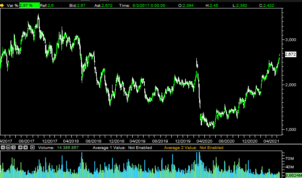The height and width of the screenshot is (178, 302).
Task: Open Volume indicator settings gear
Action: [x=32, y=148]
